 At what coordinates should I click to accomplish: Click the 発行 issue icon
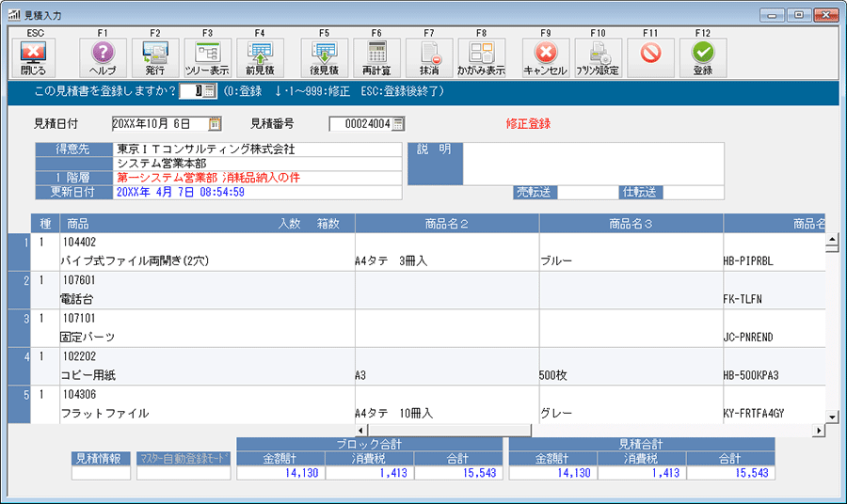[x=155, y=57]
